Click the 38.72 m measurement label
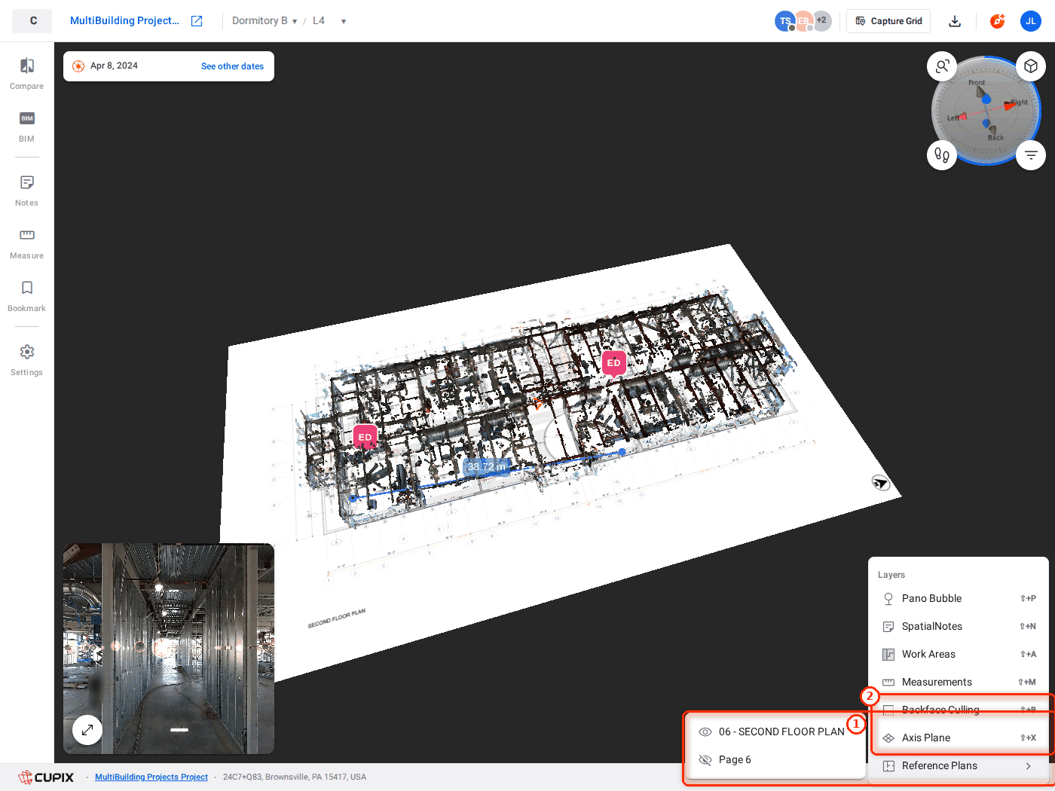The width and height of the screenshot is (1055, 791). [x=486, y=467]
